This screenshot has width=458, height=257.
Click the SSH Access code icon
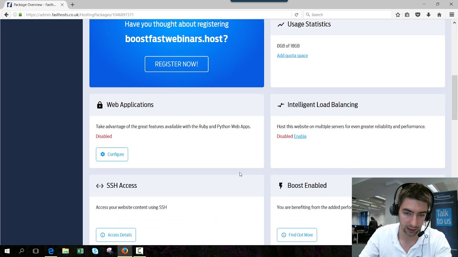(x=100, y=186)
